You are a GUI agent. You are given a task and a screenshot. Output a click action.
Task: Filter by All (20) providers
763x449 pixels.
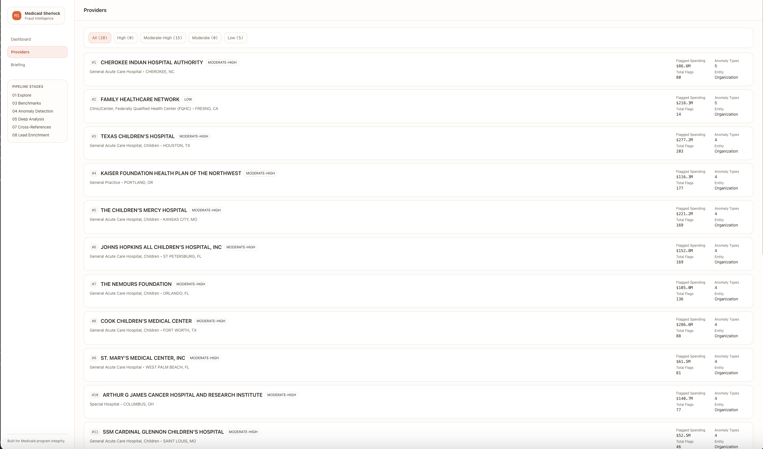(x=100, y=38)
